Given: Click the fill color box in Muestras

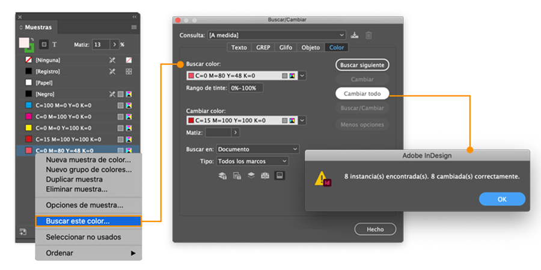Looking at the screenshot, I should (24, 43).
